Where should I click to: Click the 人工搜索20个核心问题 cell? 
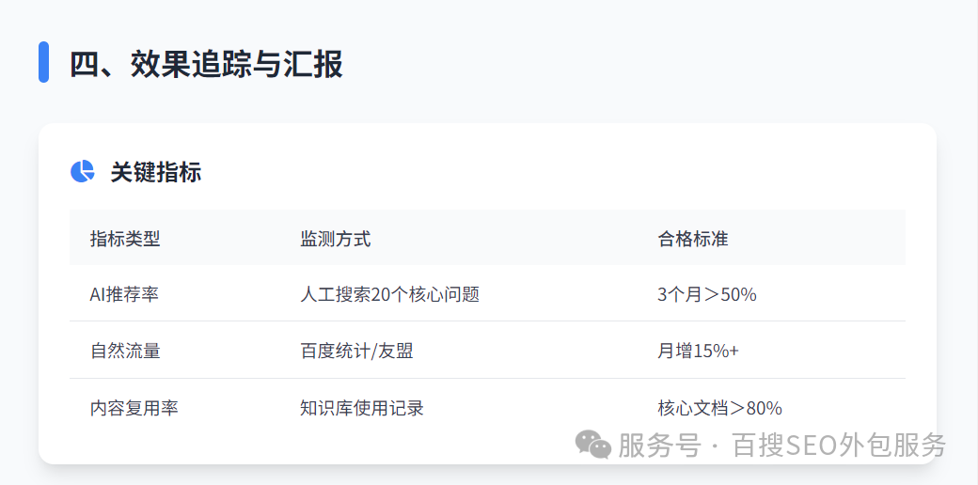[389, 294]
